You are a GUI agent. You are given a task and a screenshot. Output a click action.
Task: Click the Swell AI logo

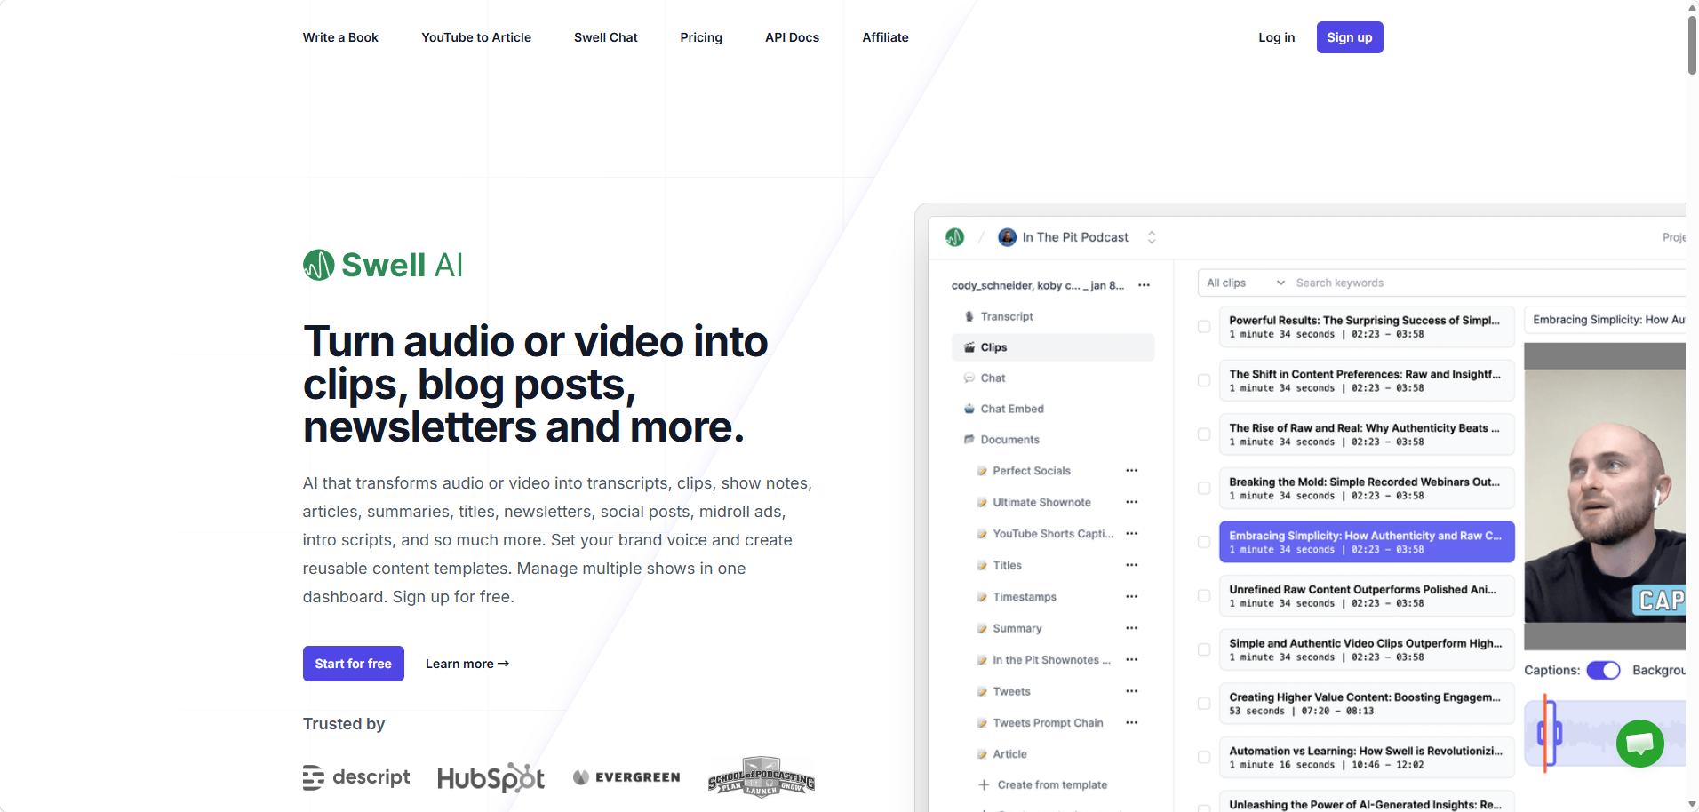[383, 265]
